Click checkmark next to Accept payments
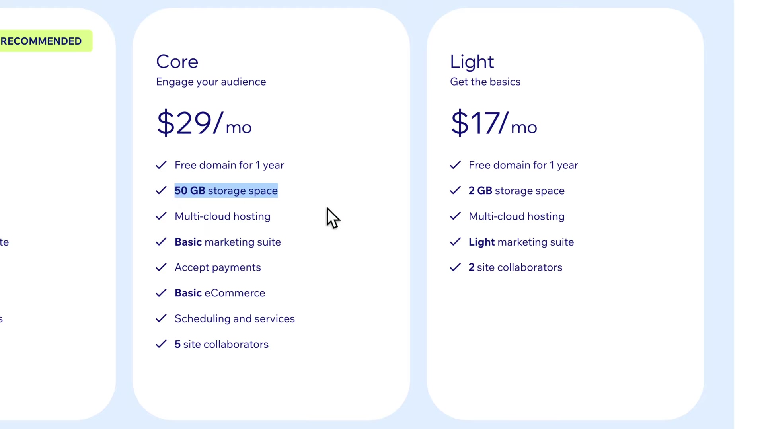The image size is (764, 429). pos(161,267)
